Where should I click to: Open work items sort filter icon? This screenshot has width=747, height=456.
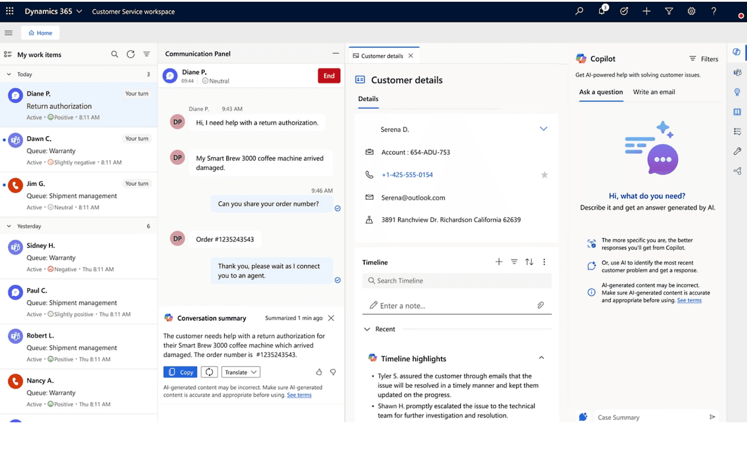pyautogui.click(x=147, y=54)
